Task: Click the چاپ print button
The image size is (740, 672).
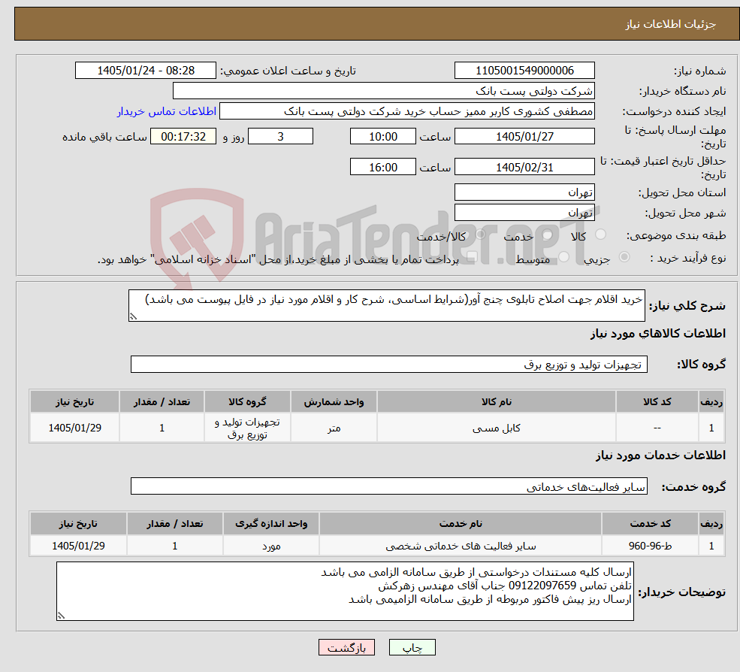Action: [412, 647]
